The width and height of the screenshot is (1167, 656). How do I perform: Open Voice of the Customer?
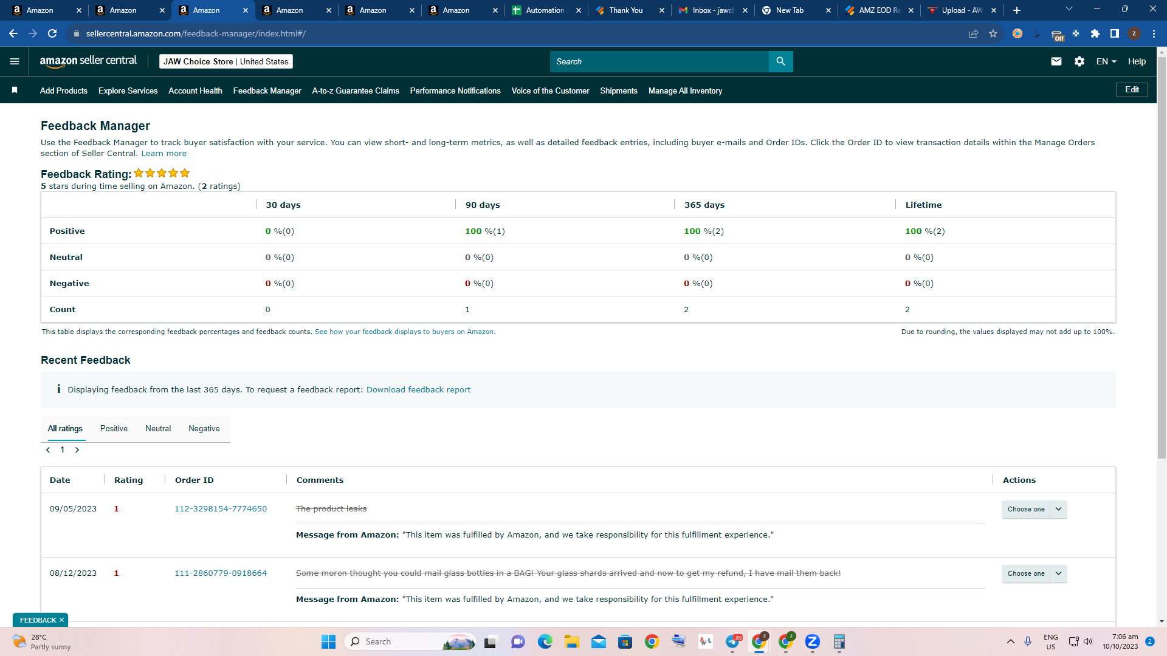(x=550, y=91)
